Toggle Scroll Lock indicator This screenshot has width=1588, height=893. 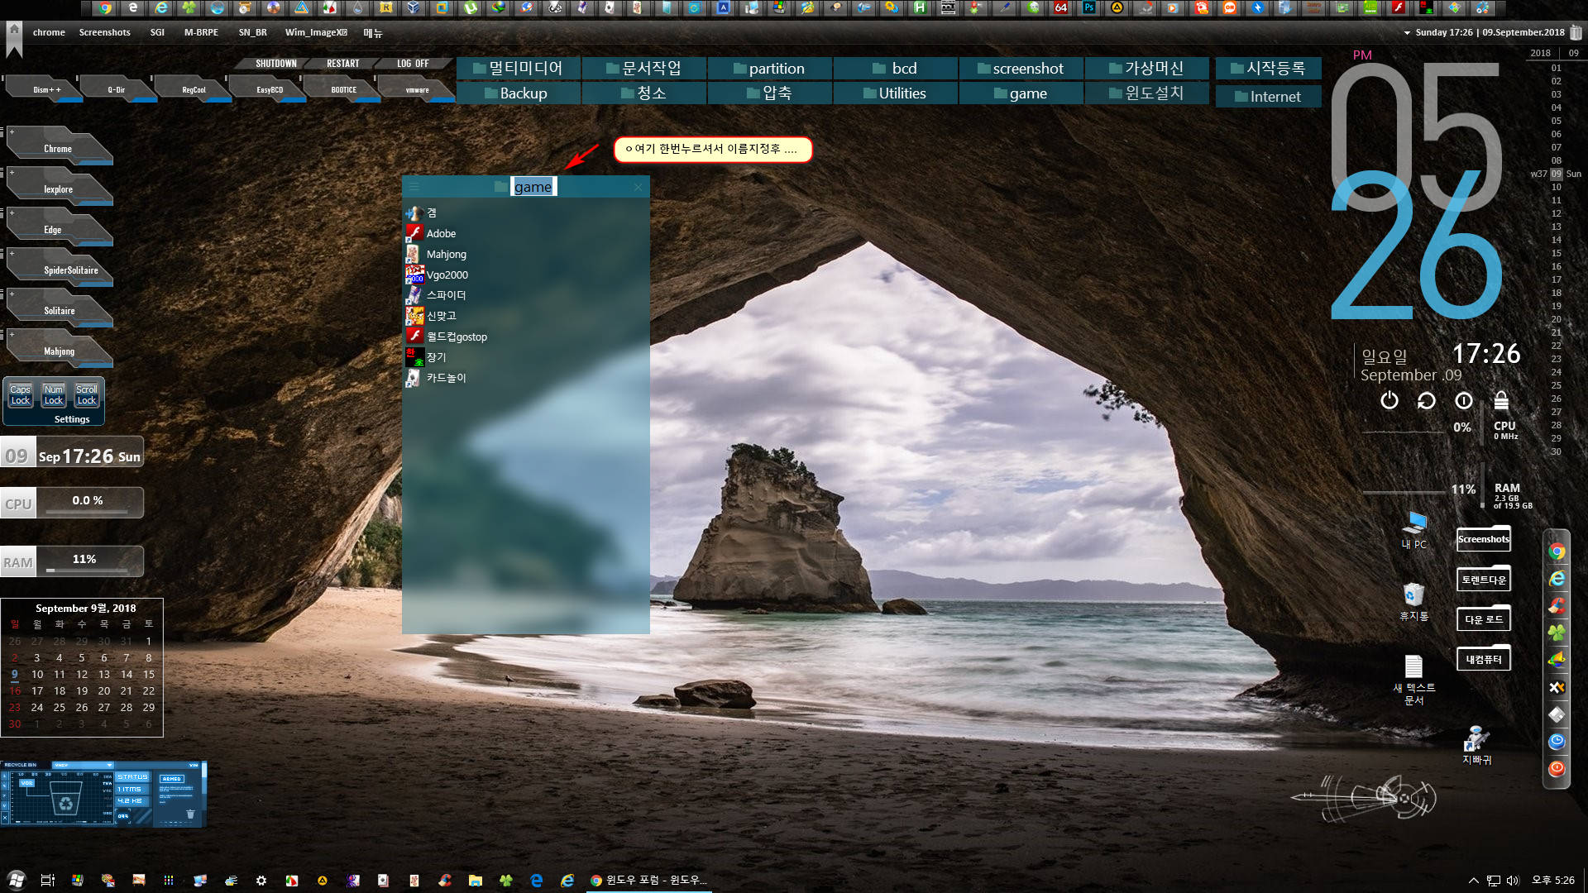pyautogui.click(x=87, y=394)
